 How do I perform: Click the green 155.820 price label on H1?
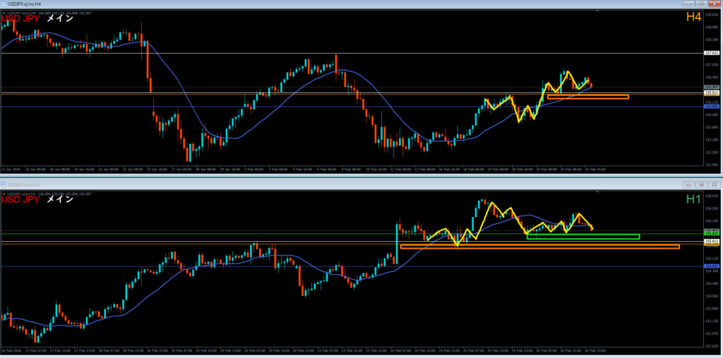coord(711,233)
